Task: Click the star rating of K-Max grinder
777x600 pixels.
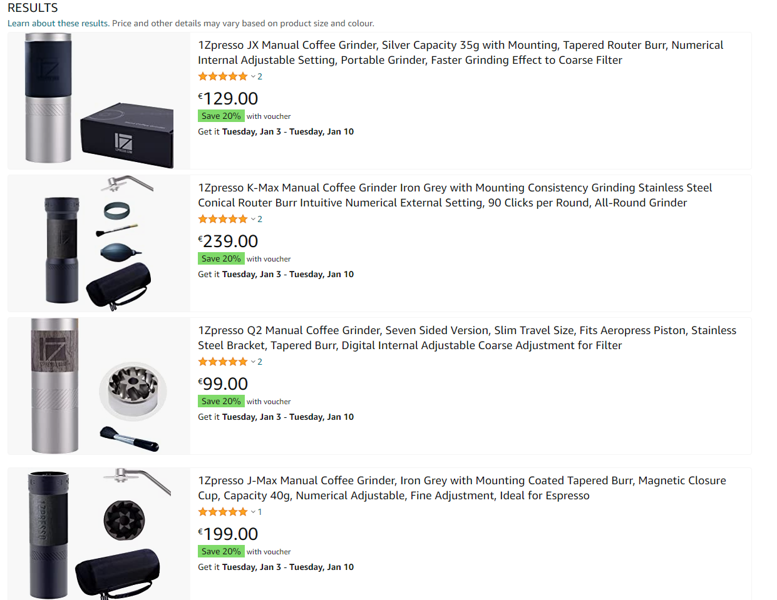Action: (223, 219)
